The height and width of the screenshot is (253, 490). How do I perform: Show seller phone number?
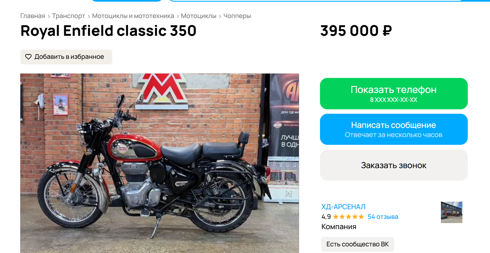click(394, 93)
